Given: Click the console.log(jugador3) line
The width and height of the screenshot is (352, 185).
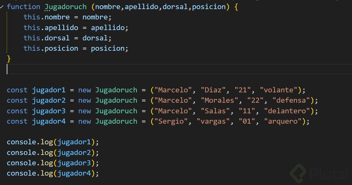Looking at the screenshot, I should [x=53, y=163].
